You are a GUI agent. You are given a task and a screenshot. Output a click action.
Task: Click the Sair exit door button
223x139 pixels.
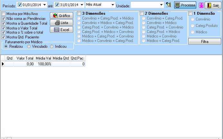pos(213,5)
